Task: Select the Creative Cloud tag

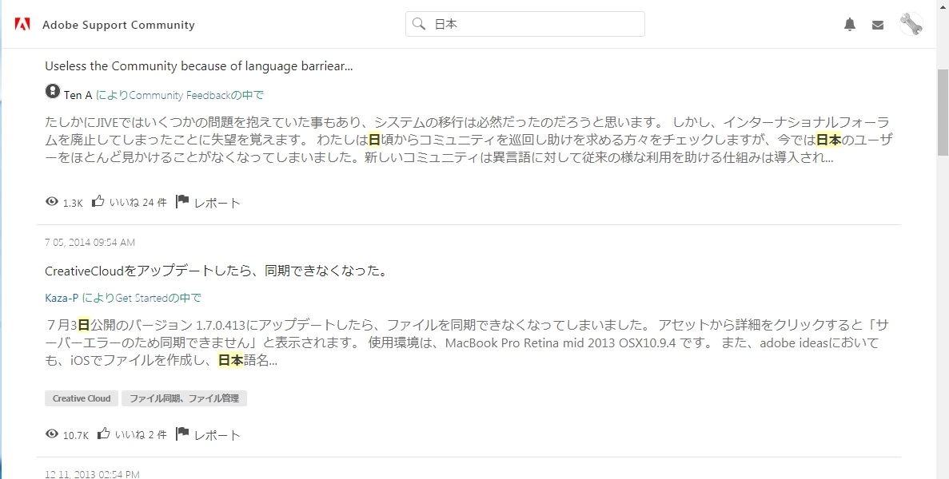Action: 82,398
